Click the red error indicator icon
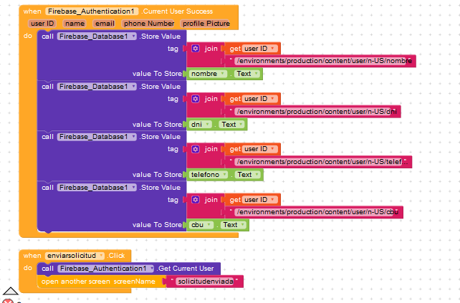 [8, 301]
